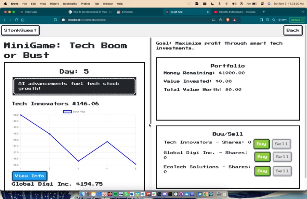The width and height of the screenshot is (307, 199).
Task: Open Bluetooth status in menu bar
Action: click(x=219, y=4)
